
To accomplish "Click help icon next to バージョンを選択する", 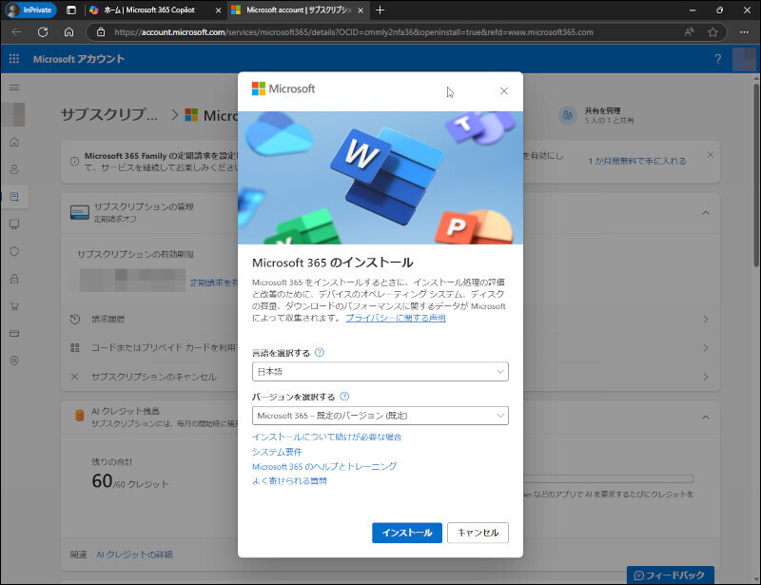I will coord(344,396).
